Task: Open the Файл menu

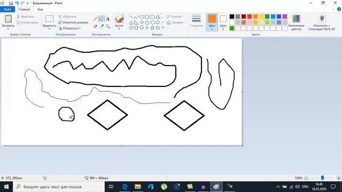Action: [7, 10]
